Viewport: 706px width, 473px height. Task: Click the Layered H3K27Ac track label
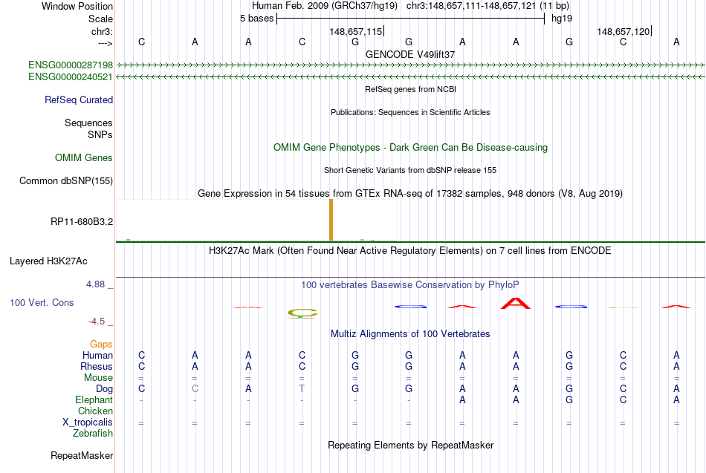[x=48, y=261]
